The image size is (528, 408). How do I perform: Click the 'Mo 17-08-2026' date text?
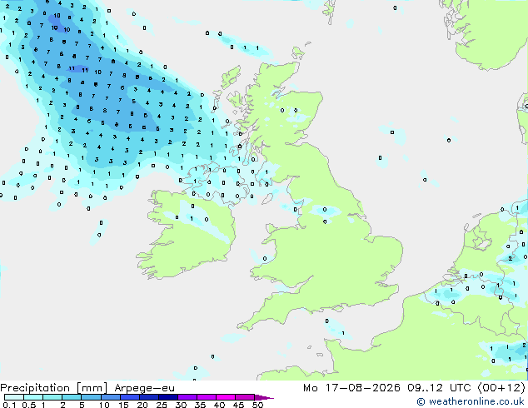point(351,388)
